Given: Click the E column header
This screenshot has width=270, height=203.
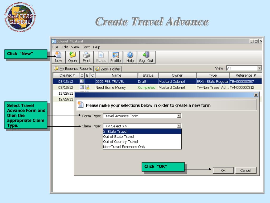Looking at the screenshot, I should click(x=87, y=75).
